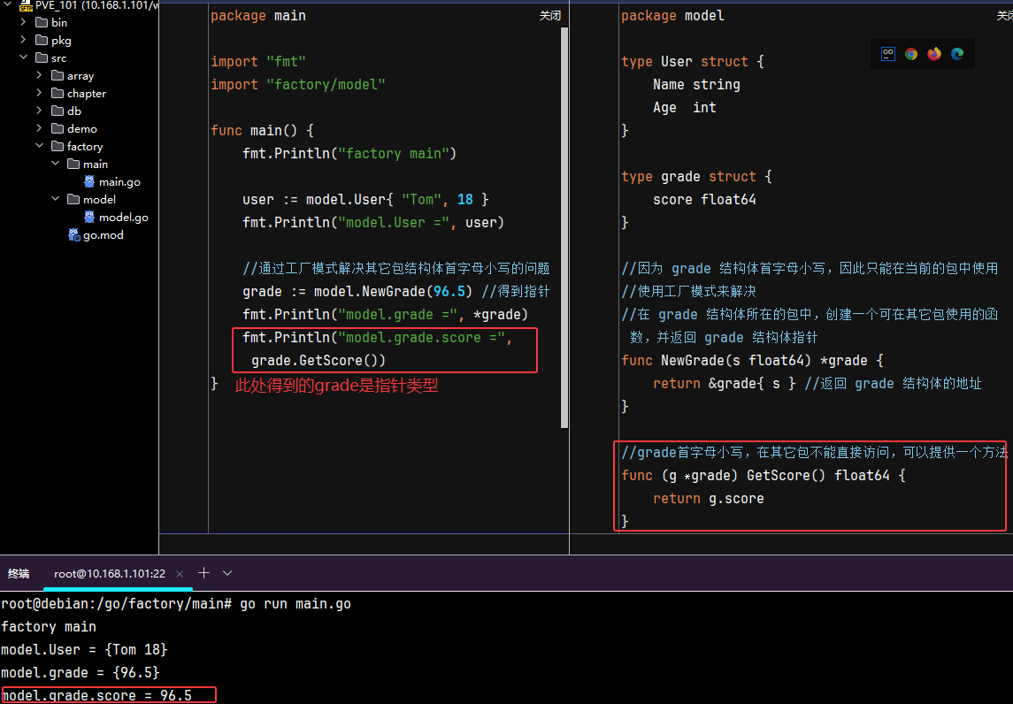Image resolution: width=1013 pixels, height=704 pixels.
Task: Open in GoLand built-in preview icon
Action: tap(887, 54)
